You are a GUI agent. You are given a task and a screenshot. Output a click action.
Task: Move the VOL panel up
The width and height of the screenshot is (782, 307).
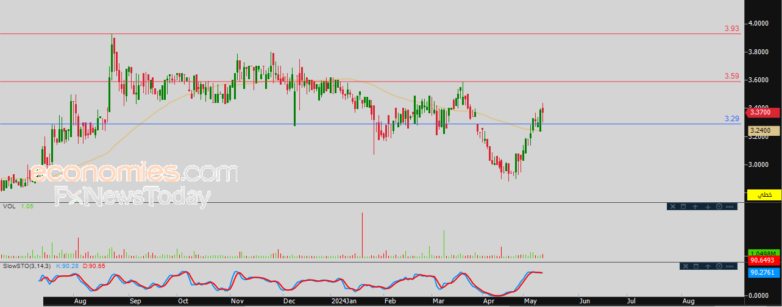point(695,206)
